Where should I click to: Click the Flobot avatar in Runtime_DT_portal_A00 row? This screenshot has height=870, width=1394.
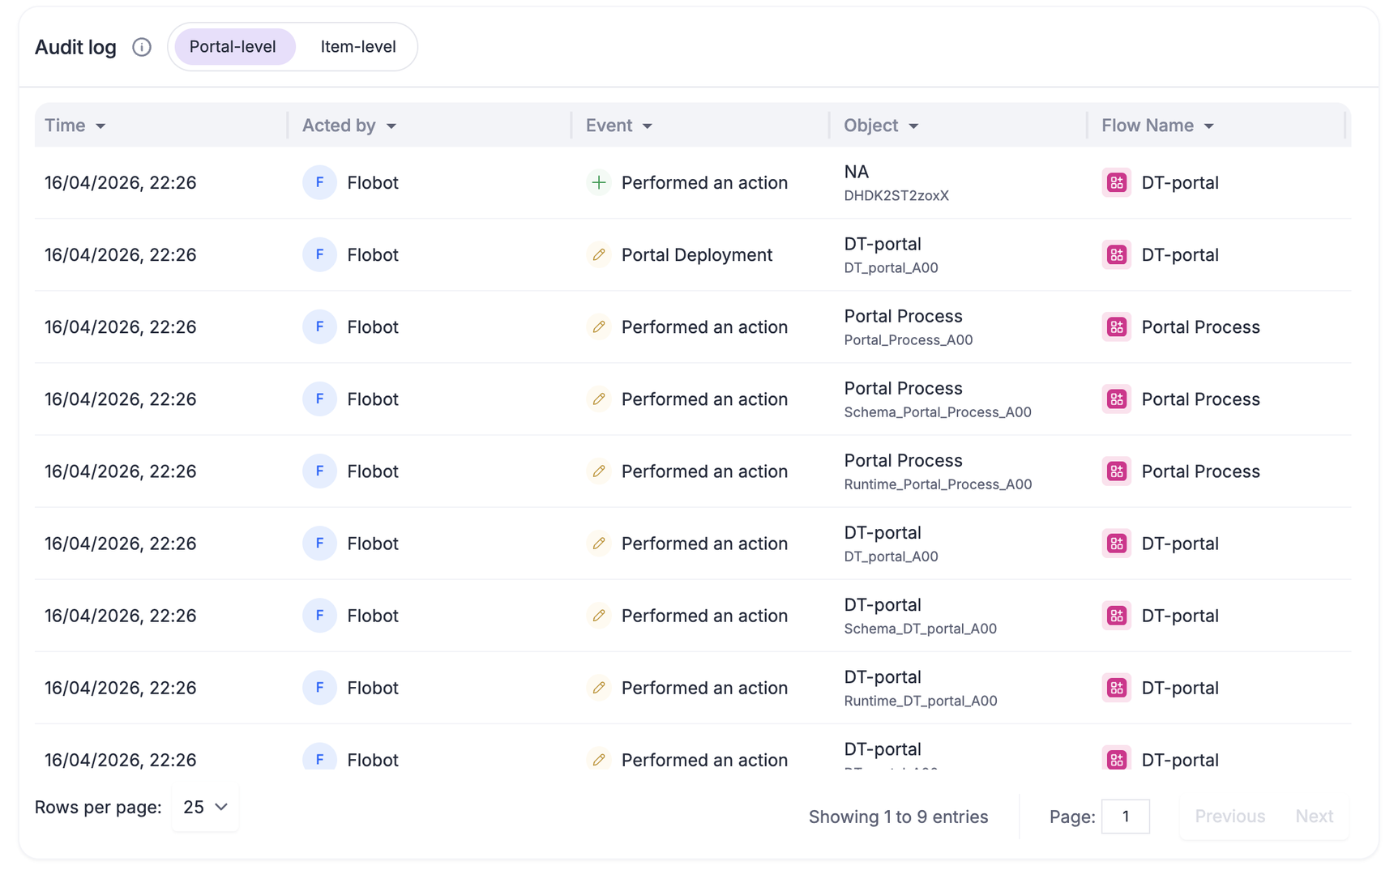[x=319, y=688]
